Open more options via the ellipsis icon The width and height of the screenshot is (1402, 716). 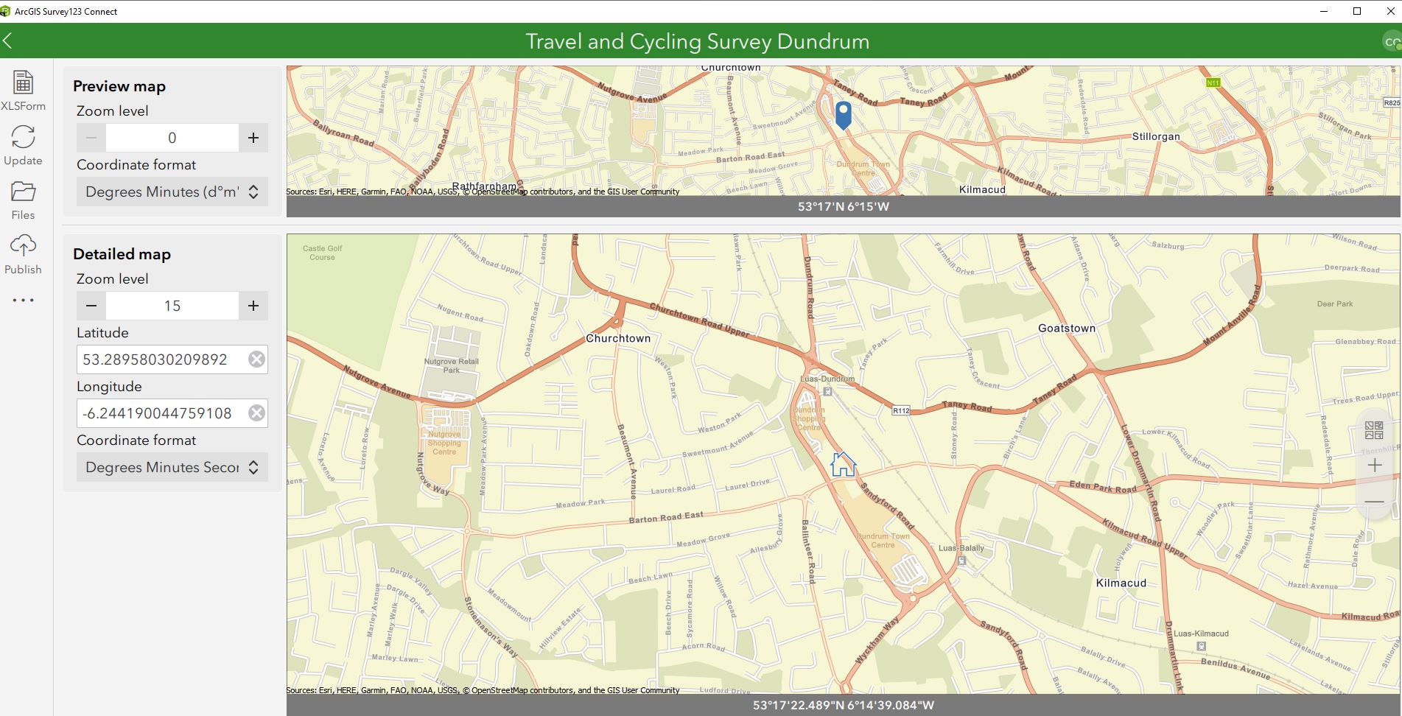click(23, 300)
